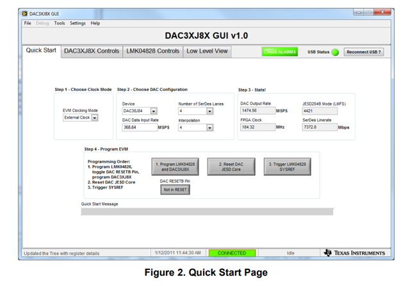The height and width of the screenshot is (286, 410).
Task: Click the 'Step 1 - Choose Clock Mode' heading
Action: (83, 90)
